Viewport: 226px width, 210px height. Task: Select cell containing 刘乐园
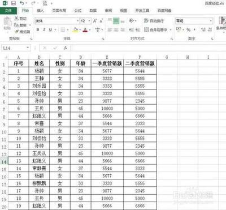[x=39, y=86]
